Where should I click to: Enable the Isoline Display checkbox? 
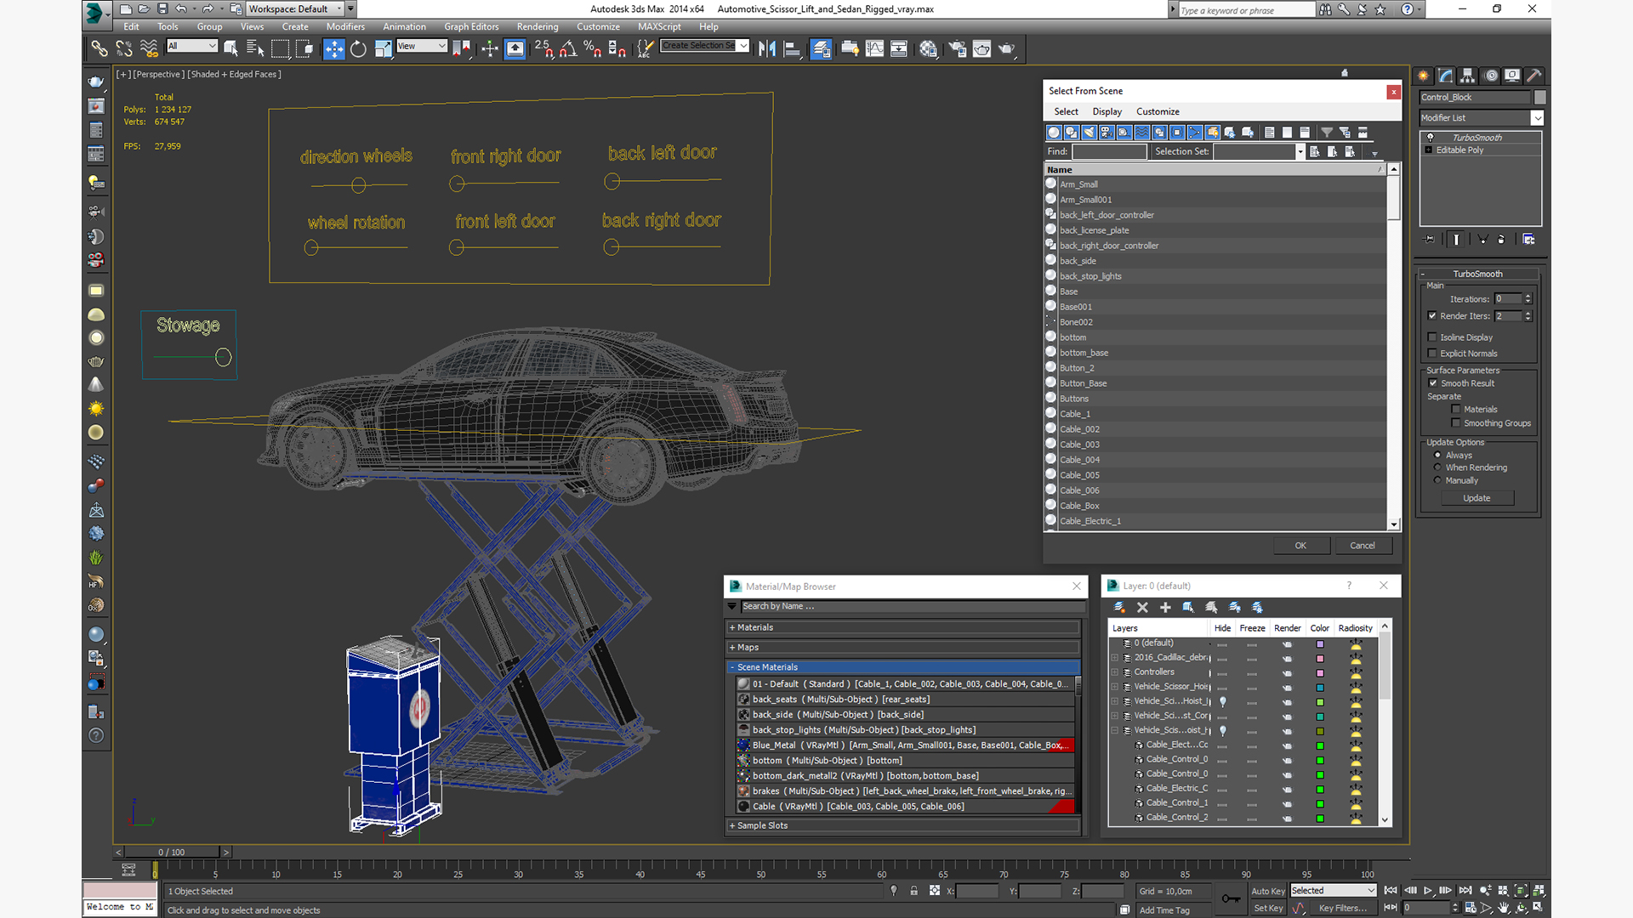click(x=1432, y=337)
